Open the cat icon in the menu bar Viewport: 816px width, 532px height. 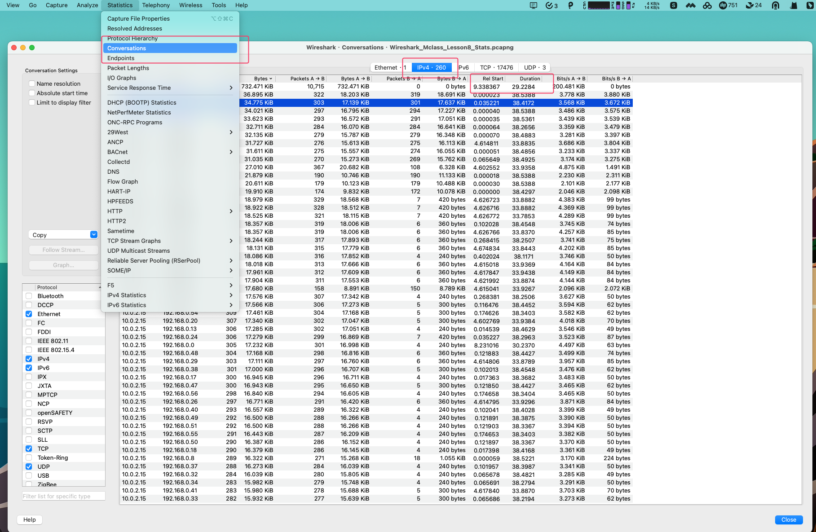(x=794, y=5)
